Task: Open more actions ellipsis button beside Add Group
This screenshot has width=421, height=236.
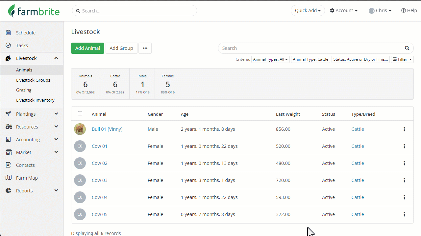Action: coord(145,48)
